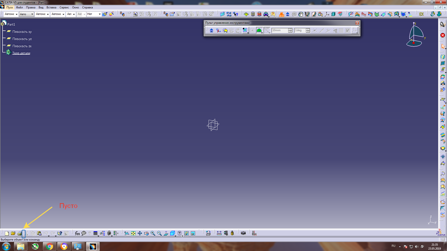Select the Pan tool with four arrows
This screenshot has width=447, height=251.
pos(140,233)
